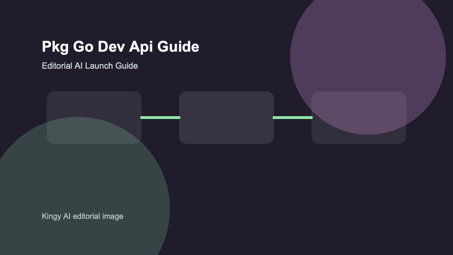The width and height of the screenshot is (453, 255).
Task: Click the 'Pkg Go Dev Api Guide' title
Action: click(120, 47)
